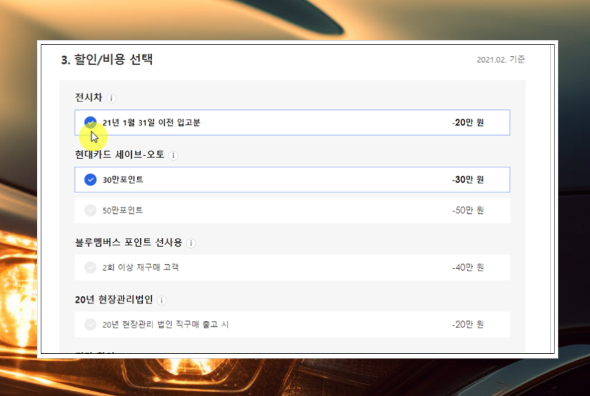Screen dimensions: 590x396
Task: Uncheck 21년 1월 31일 이전 입고분 option
Action: coord(90,123)
